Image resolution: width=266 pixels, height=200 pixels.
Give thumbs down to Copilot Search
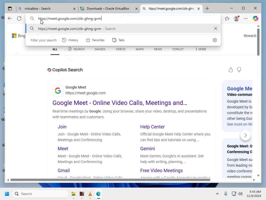coord(239,70)
